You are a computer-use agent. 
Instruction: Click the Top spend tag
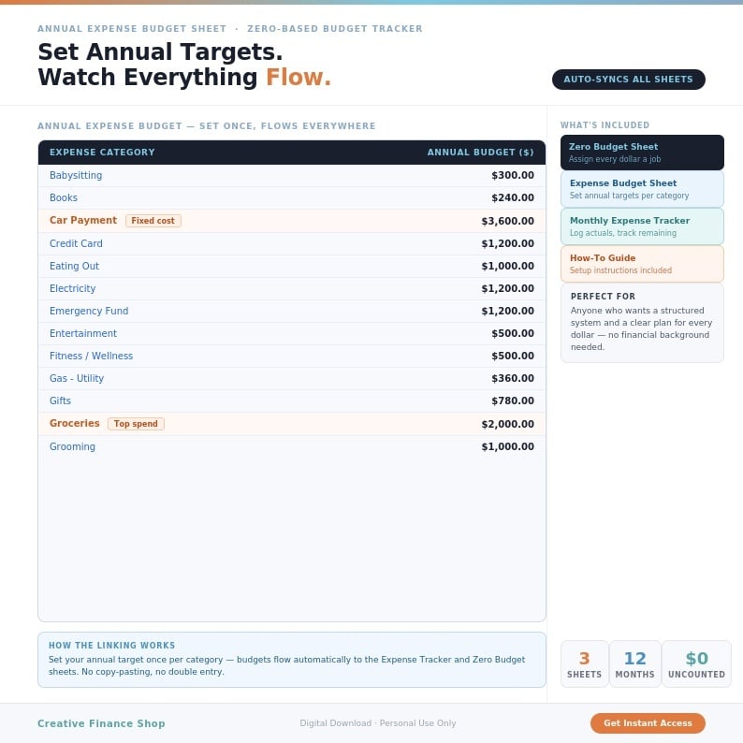(x=136, y=424)
